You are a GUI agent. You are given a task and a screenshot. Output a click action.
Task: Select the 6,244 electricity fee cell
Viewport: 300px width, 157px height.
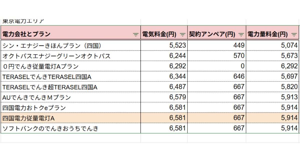(x=164, y=56)
